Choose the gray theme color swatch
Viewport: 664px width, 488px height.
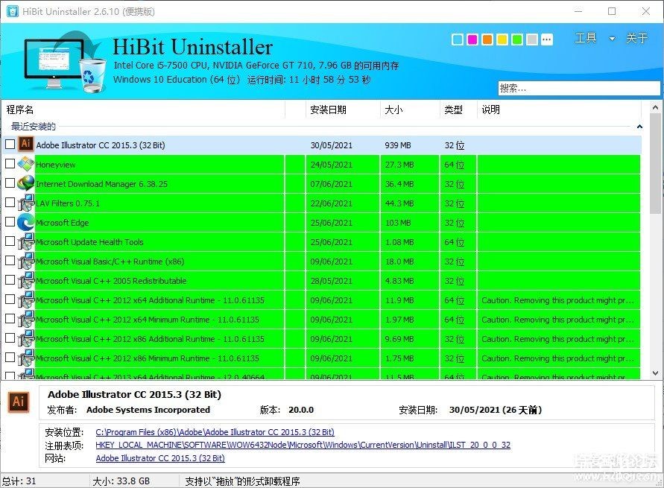pos(532,39)
